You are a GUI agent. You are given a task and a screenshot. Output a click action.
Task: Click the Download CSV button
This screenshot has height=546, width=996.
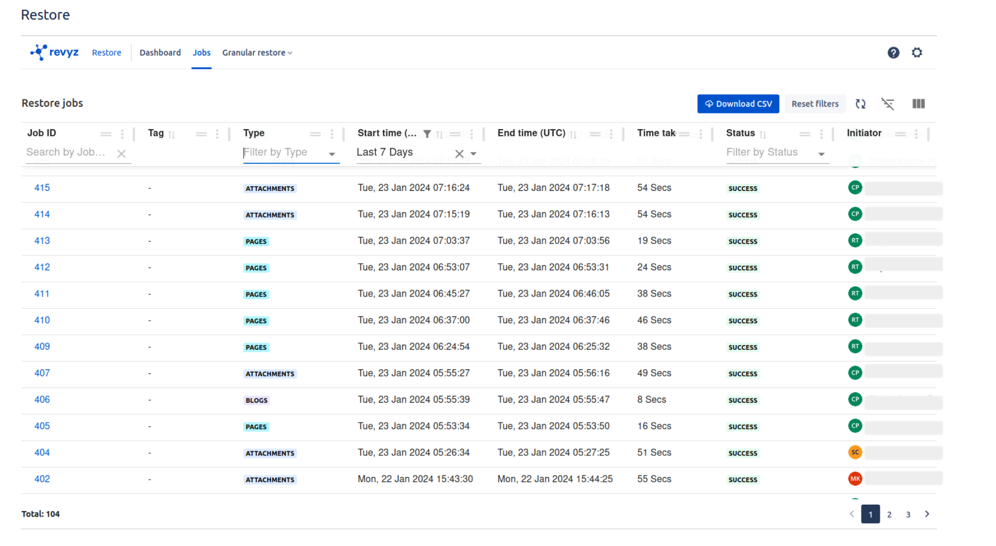click(x=738, y=104)
